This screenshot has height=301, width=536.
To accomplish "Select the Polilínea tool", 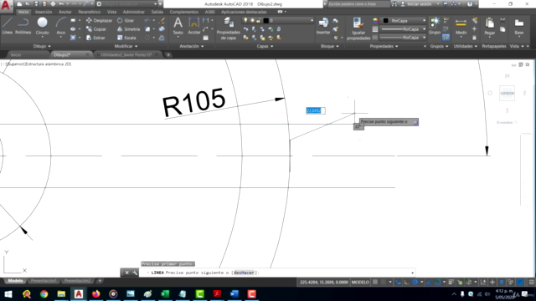I will 23,26.
